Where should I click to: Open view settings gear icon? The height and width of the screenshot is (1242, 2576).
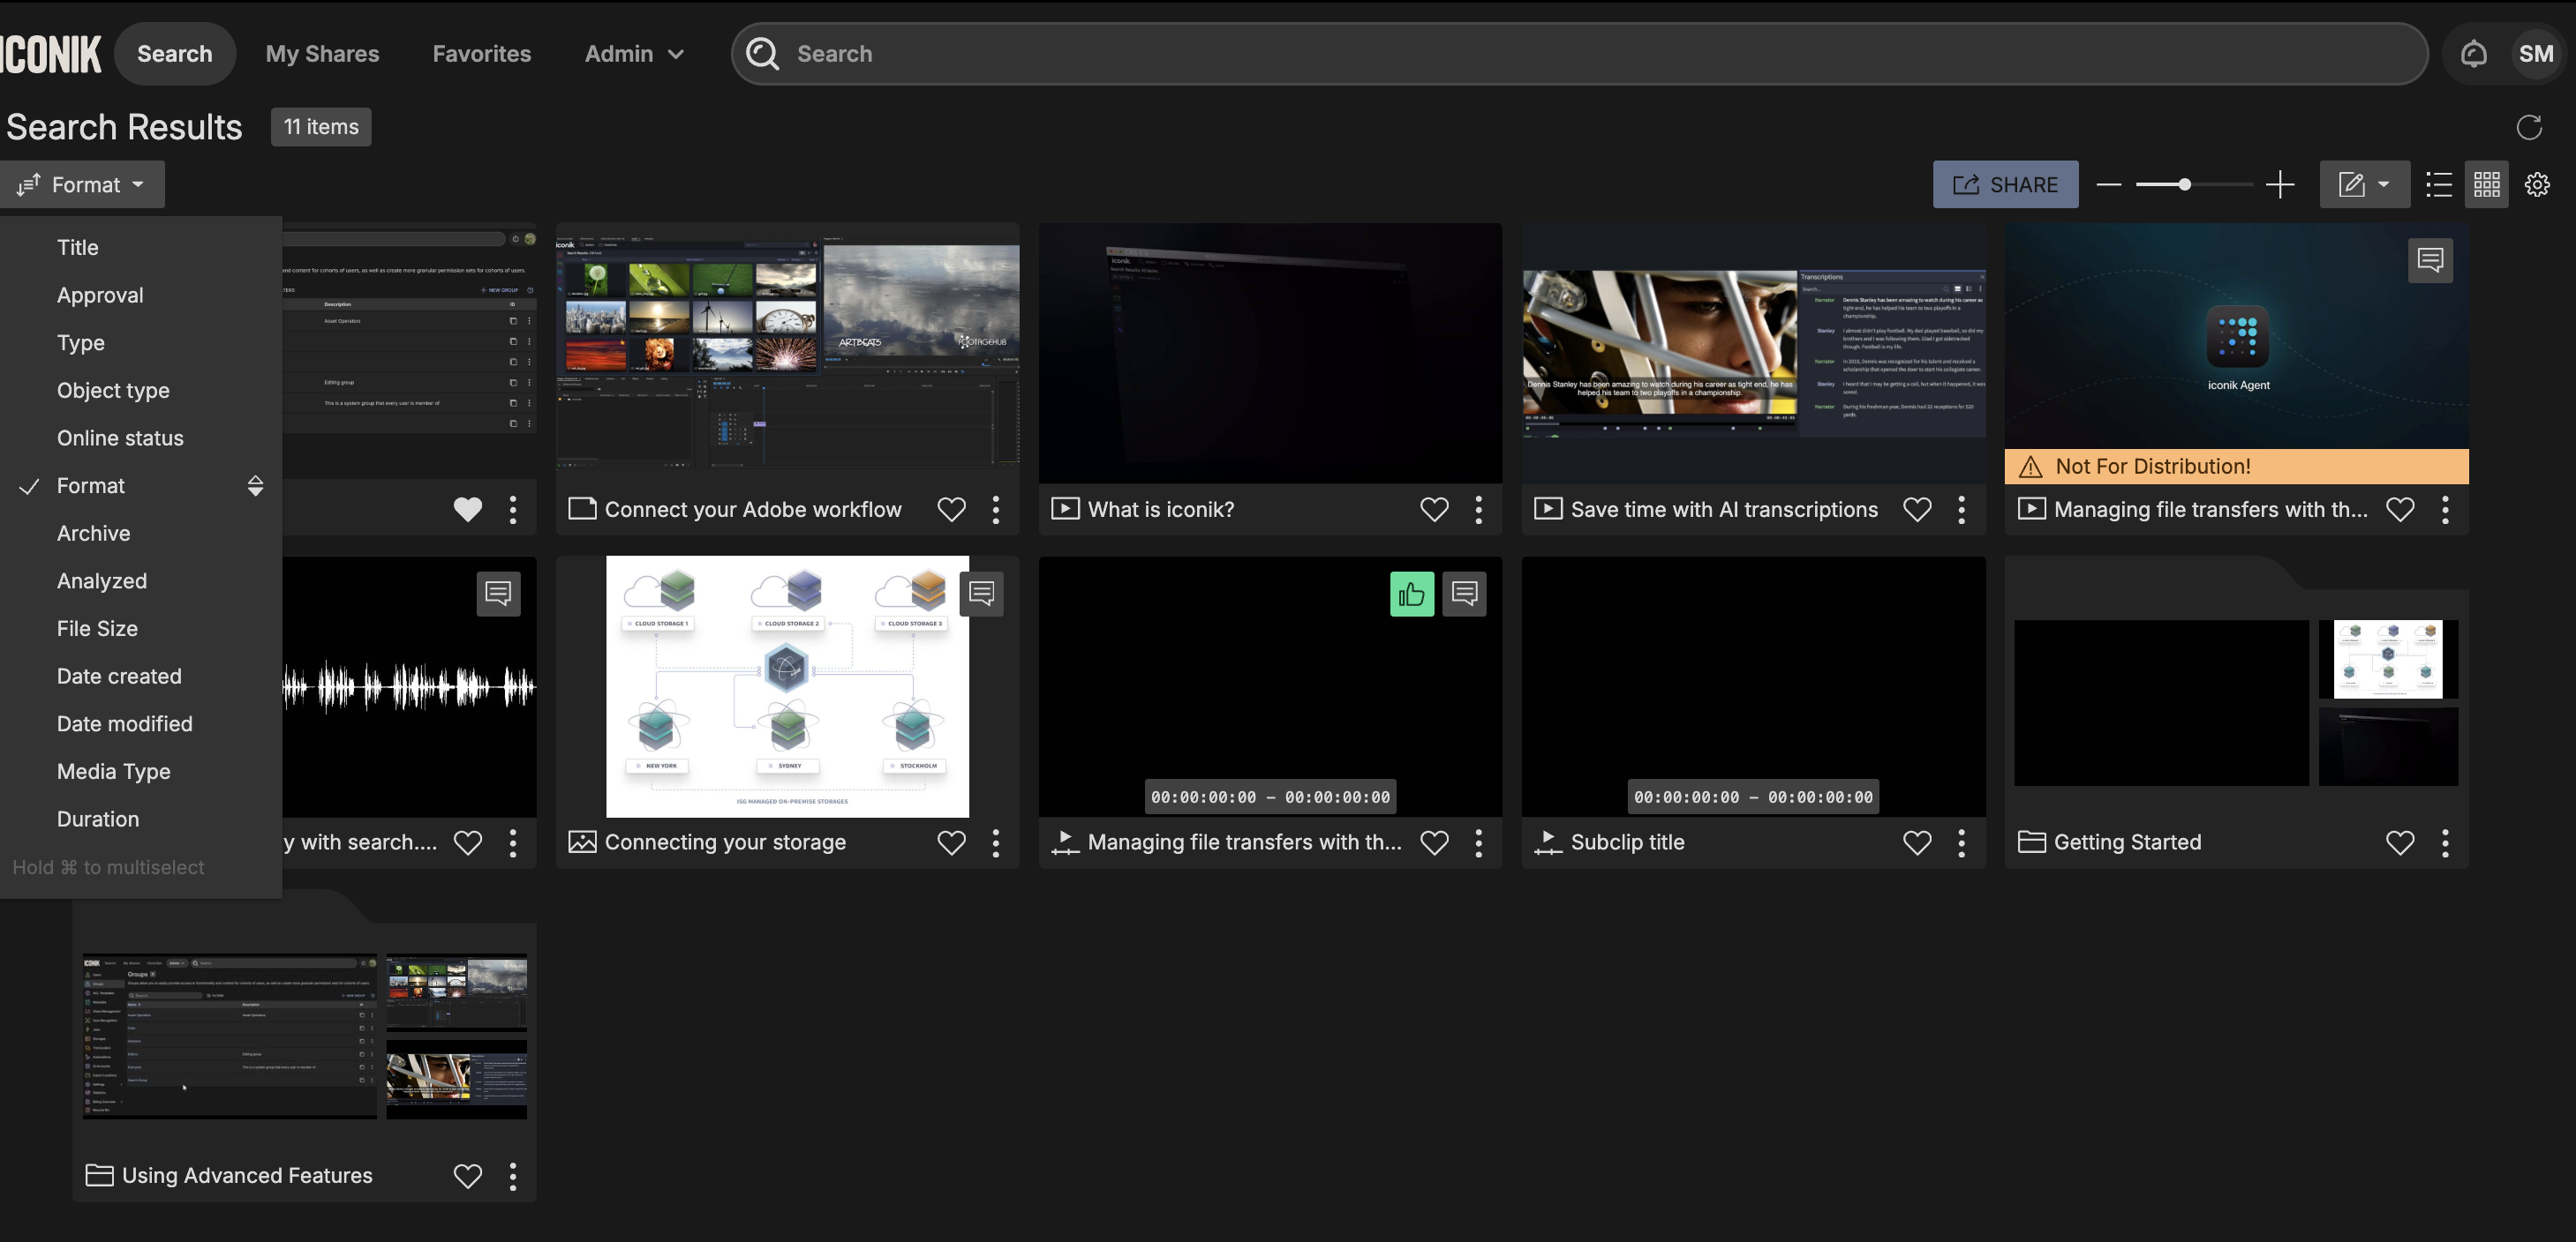(x=2537, y=185)
